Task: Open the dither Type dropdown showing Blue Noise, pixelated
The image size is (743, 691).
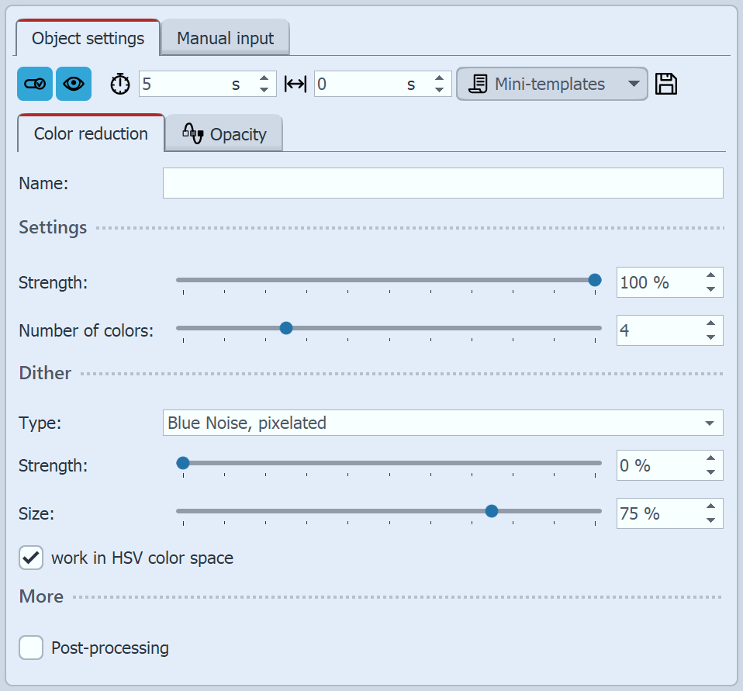Action: [x=443, y=423]
